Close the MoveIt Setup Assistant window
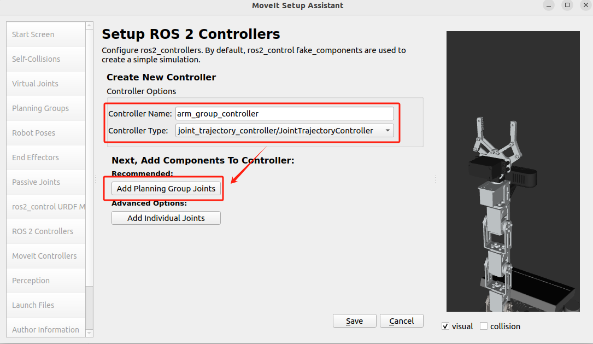The image size is (593, 344). point(586,5)
